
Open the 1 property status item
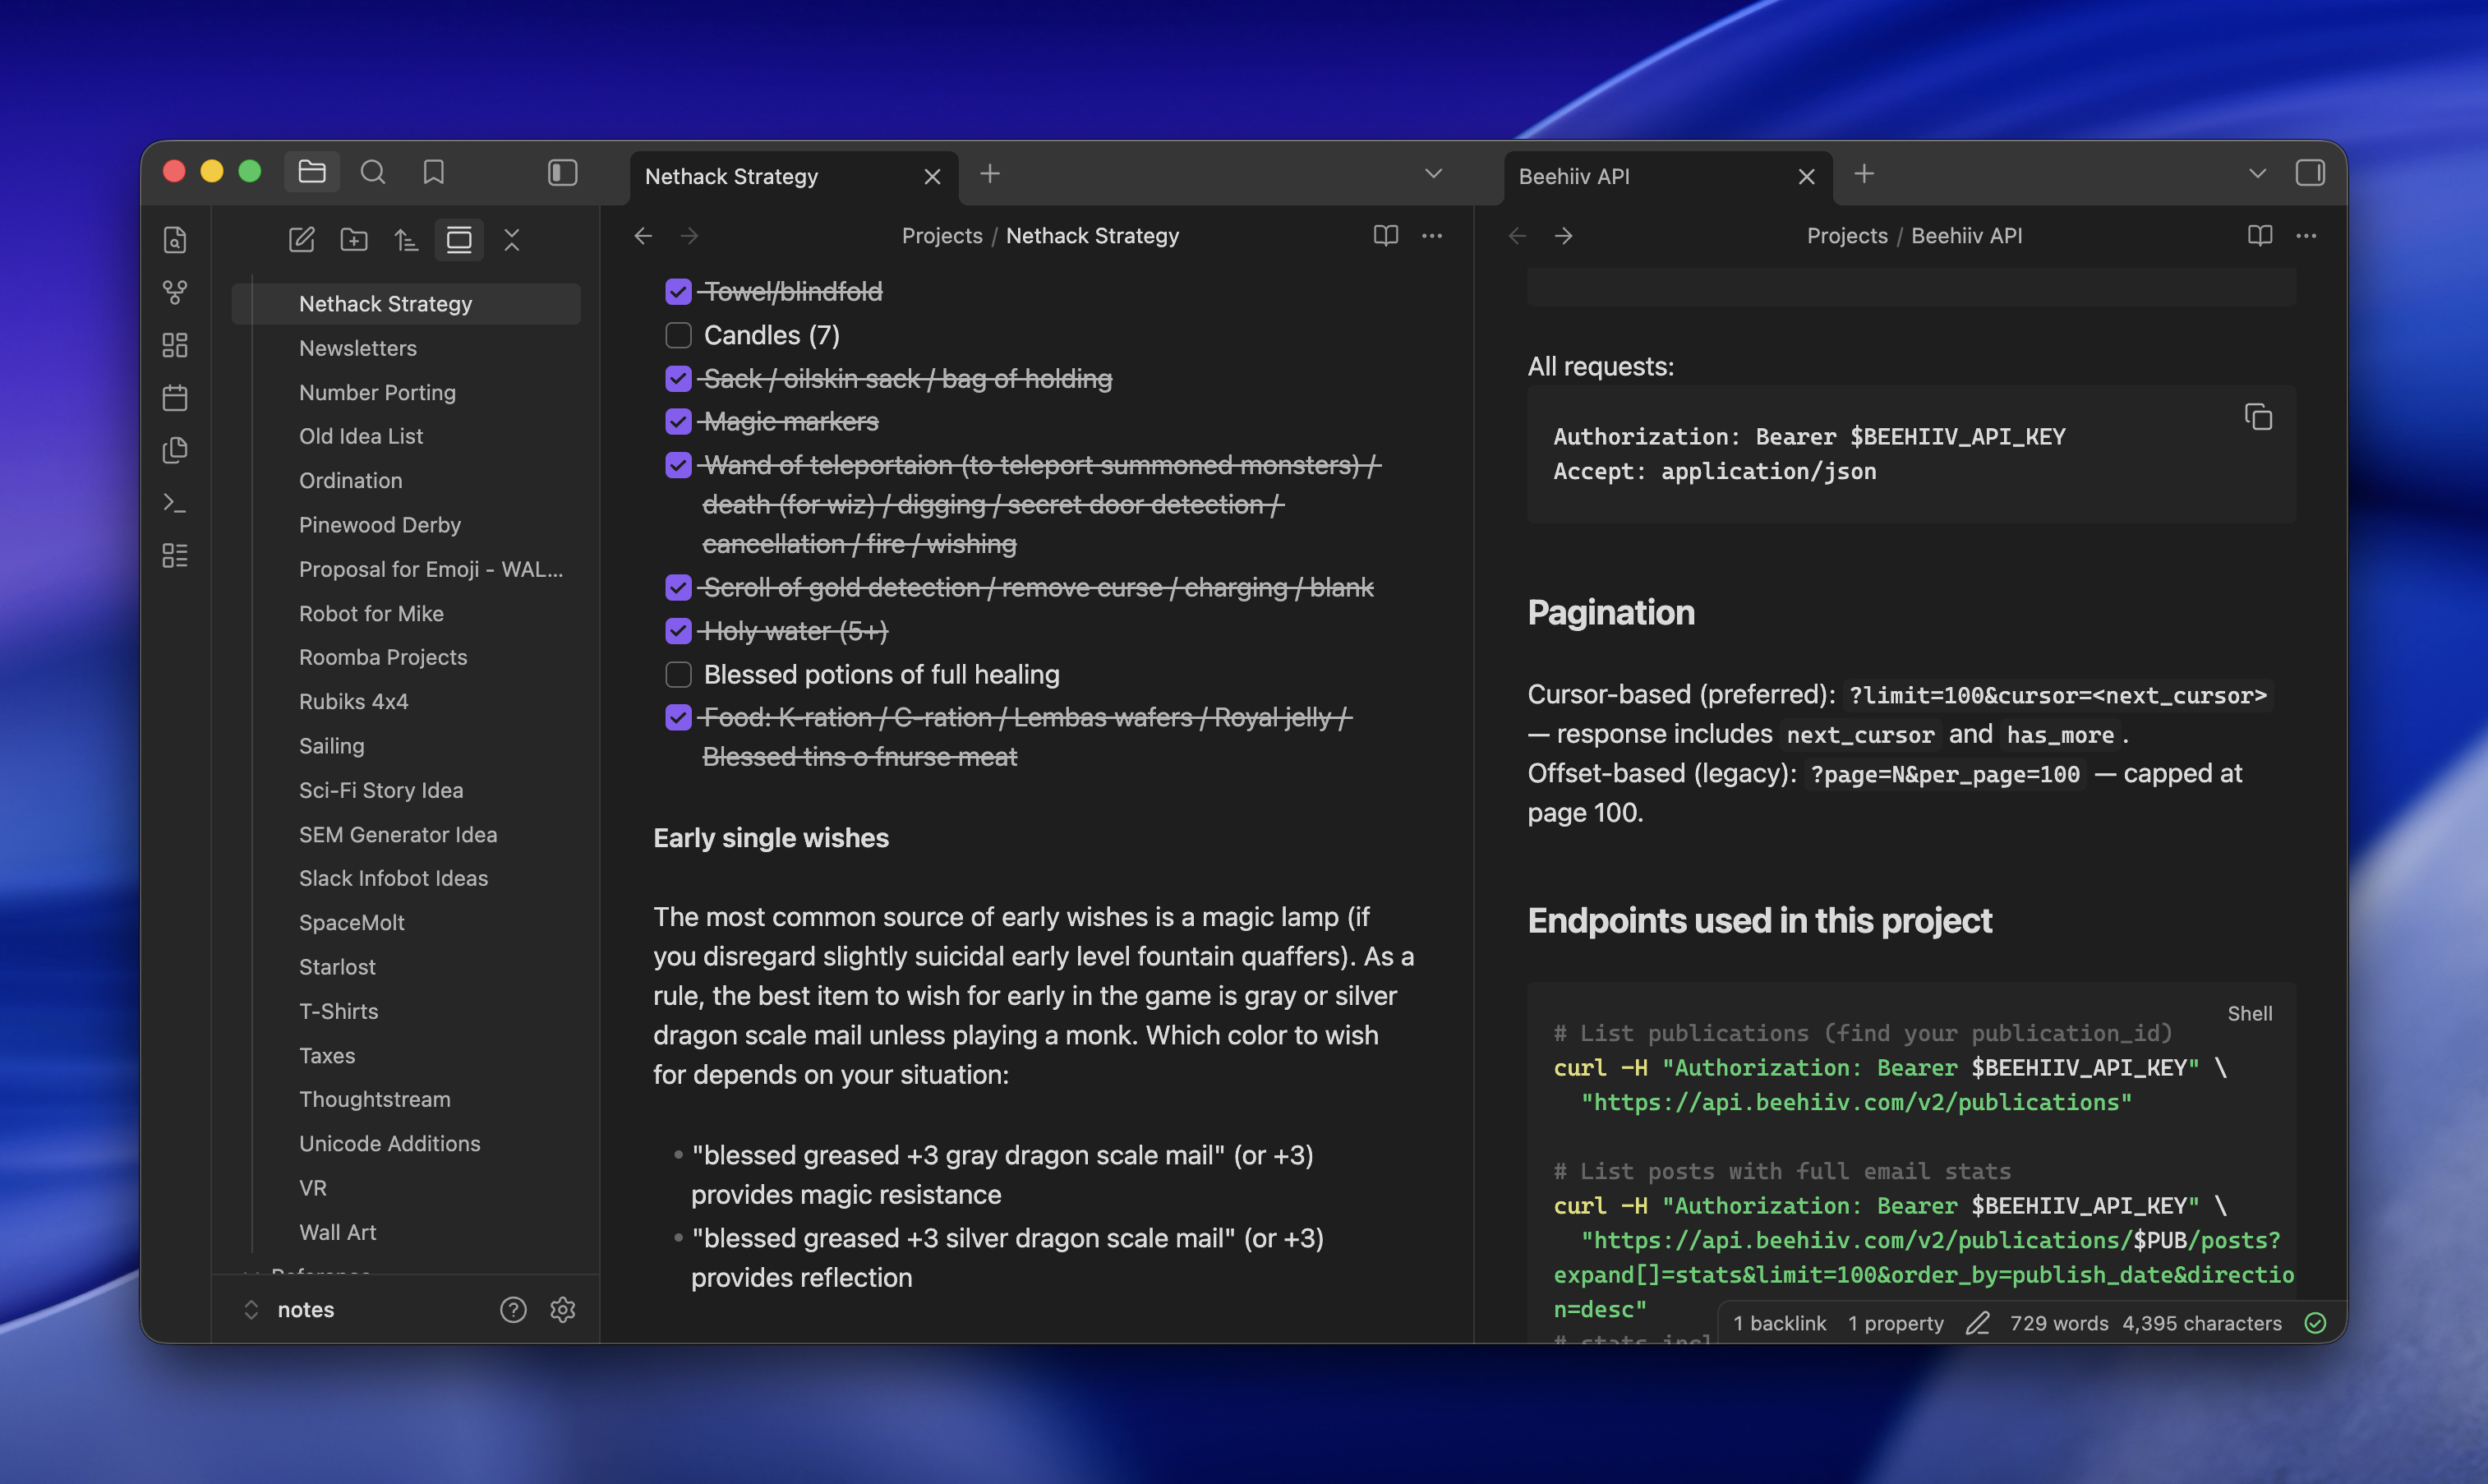coord(1895,1323)
